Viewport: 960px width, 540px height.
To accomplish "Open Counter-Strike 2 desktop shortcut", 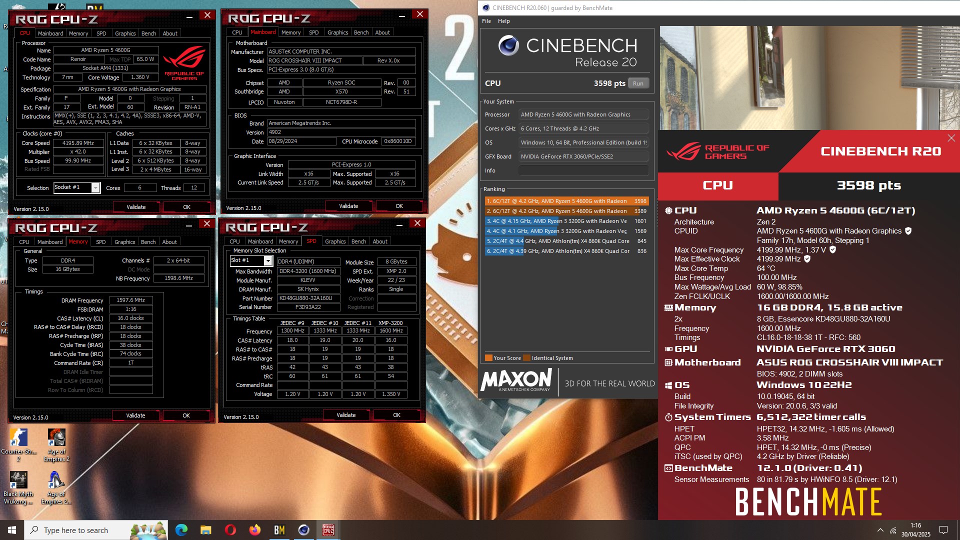I will tap(18, 445).
